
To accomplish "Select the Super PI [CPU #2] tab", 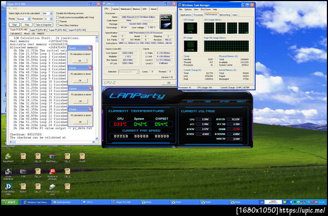I will [x=57, y=30].
